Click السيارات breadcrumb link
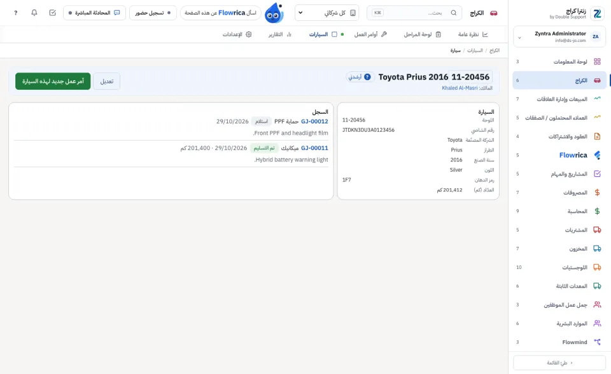The height and width of the screenshot is (374, 611). tap(475, 51)
